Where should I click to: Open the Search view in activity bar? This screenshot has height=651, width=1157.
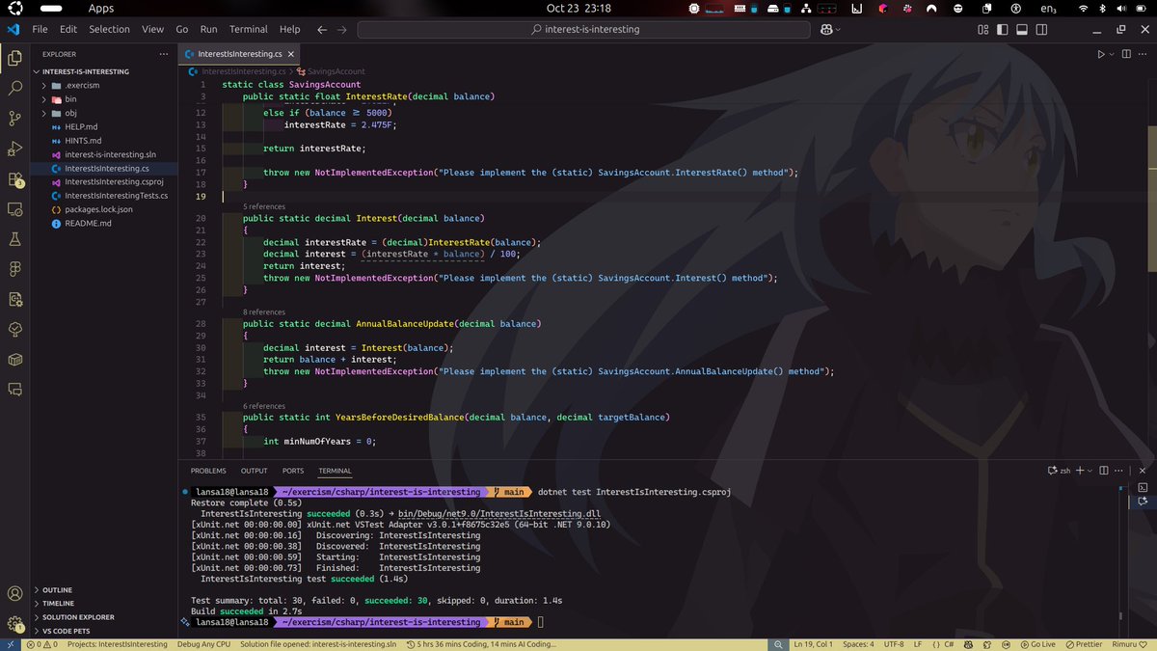tap(14, 88)
